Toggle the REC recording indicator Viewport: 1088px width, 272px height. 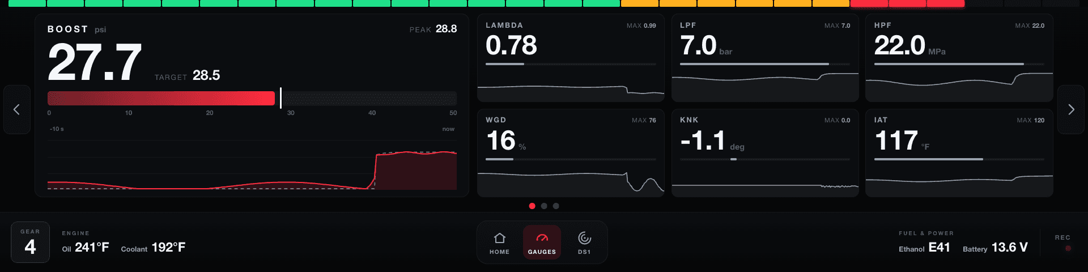click(x=1063, y=243)
